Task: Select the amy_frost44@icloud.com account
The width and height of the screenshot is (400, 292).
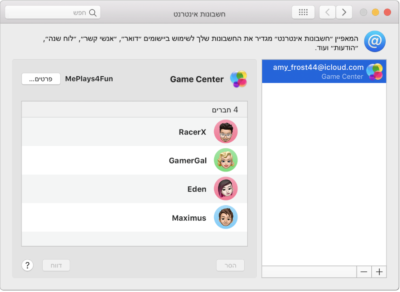Action: coord(324,71)
